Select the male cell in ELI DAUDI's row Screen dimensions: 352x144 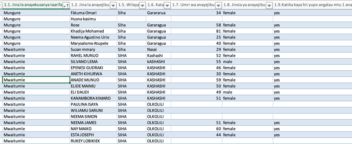tap(248, 92)
